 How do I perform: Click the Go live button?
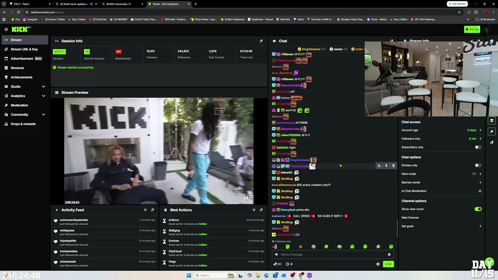click(x=472, y=30)
